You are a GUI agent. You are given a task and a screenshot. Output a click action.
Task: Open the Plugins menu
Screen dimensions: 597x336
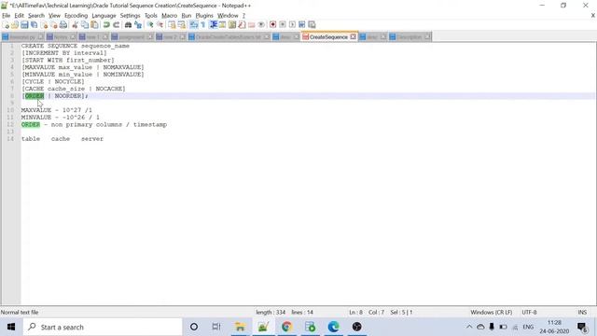[204, 16]
